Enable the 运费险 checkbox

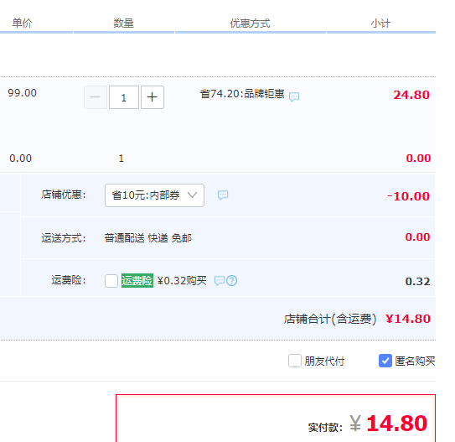click(111, 281)
